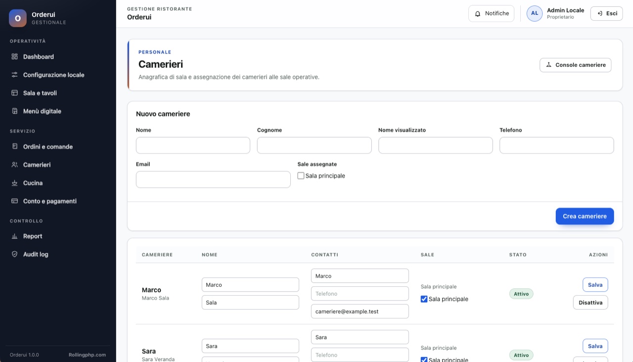Click the Camerieri people icon in sidebar

[x=15, y=165]
